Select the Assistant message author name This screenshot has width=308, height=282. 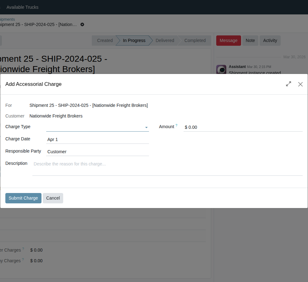[x=237, y=67]
